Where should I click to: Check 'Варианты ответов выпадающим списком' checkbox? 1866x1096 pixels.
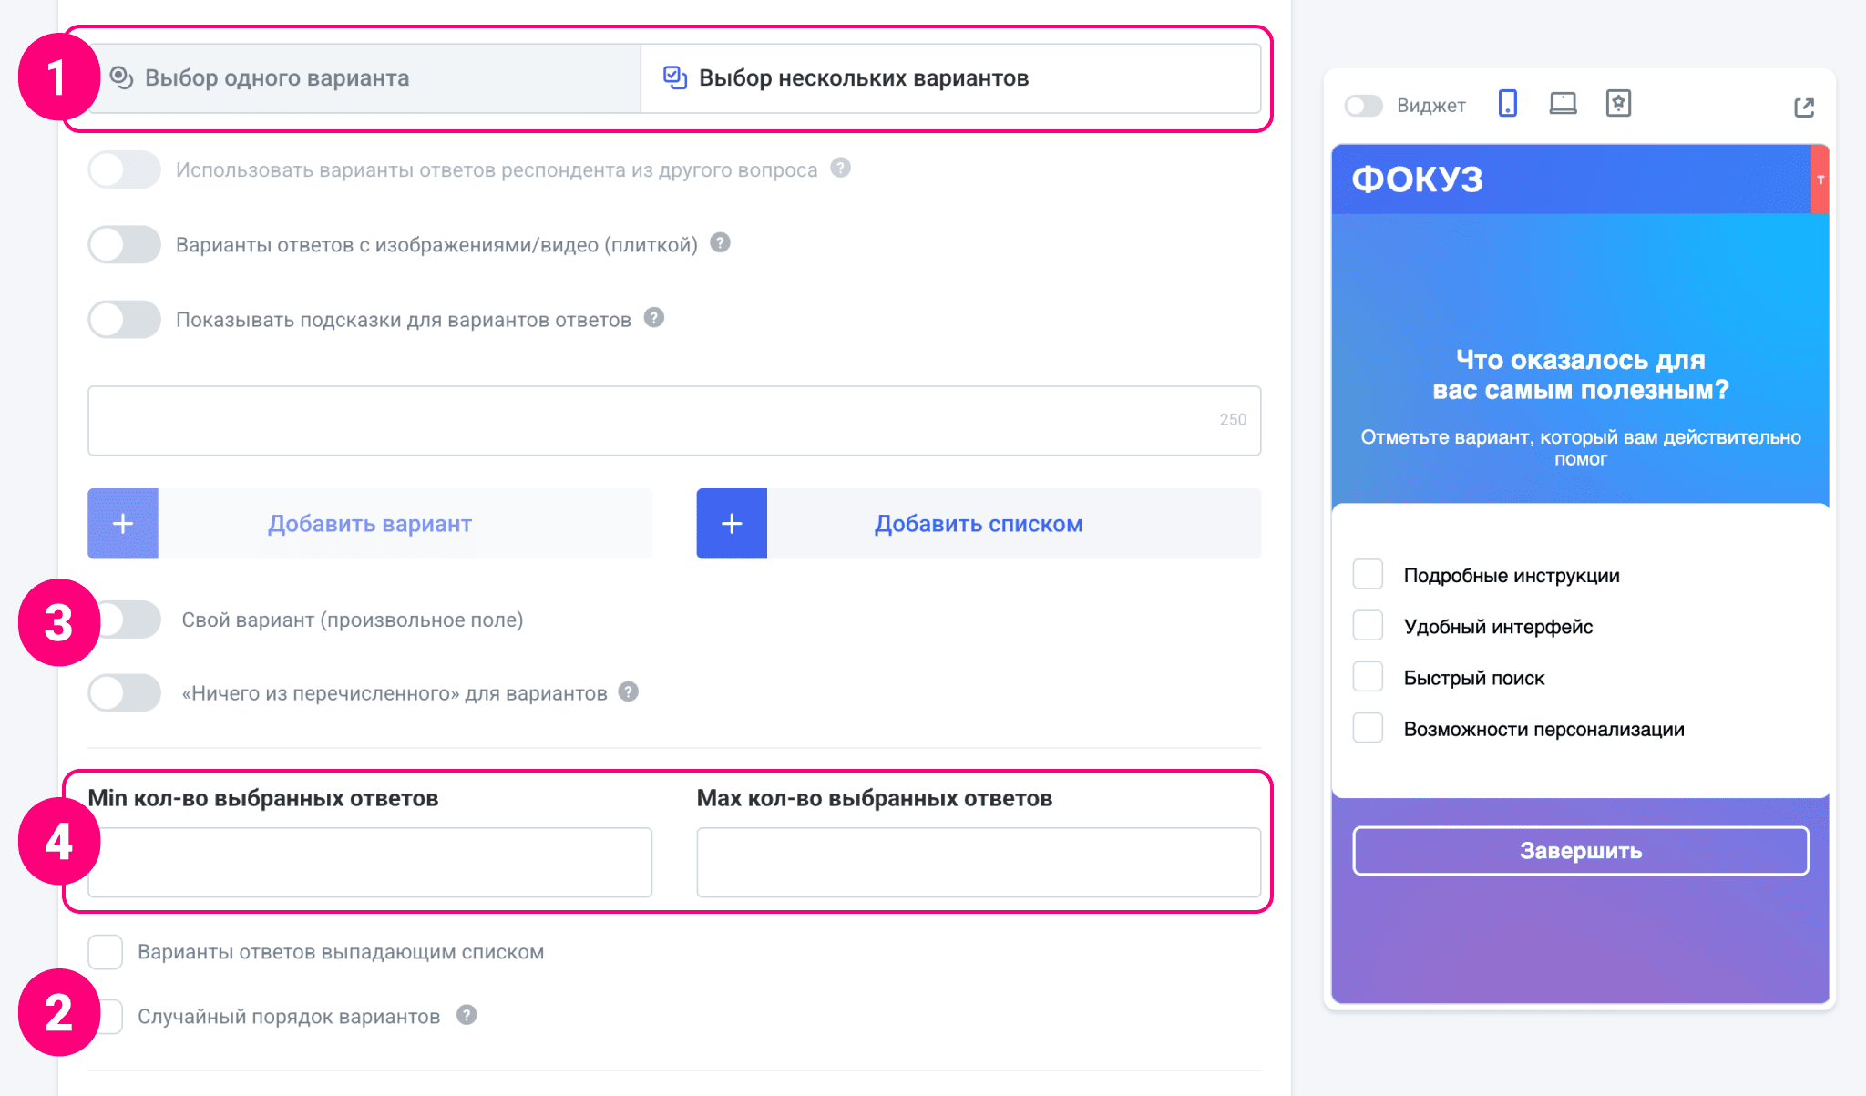pos(106,952)
